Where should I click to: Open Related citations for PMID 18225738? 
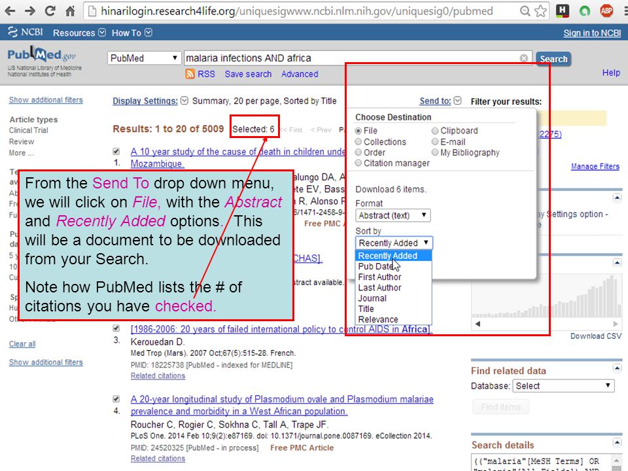pos(158,375)
